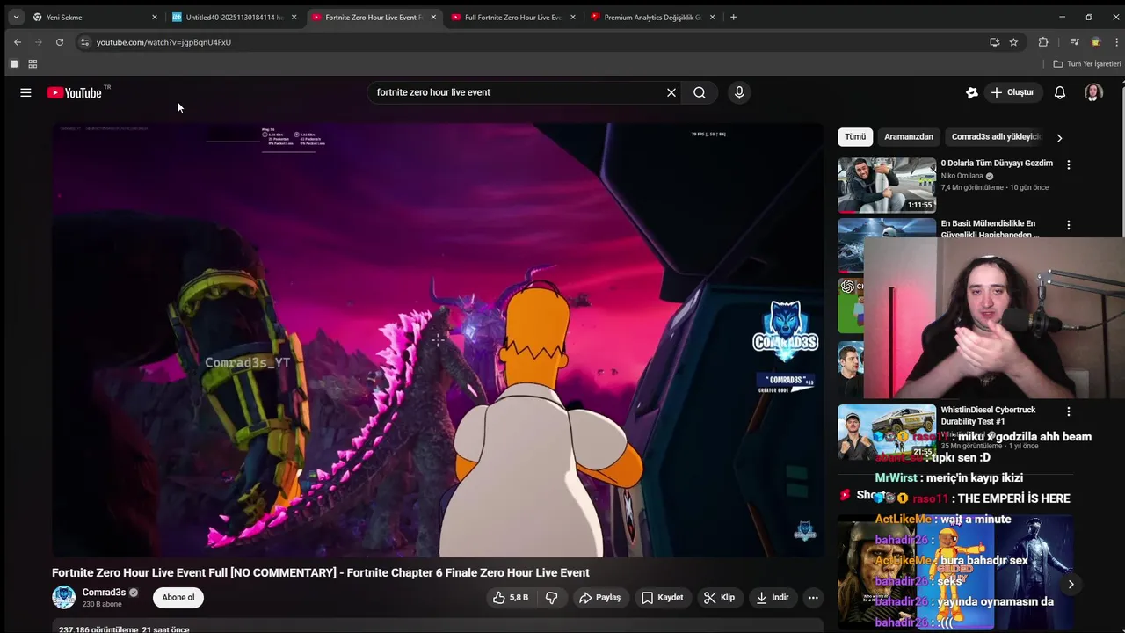Image resolution: width=1125 pixels, height=633 pixels.
Task: Click the Abone ol subscribe button
Action: click(178, 598)
